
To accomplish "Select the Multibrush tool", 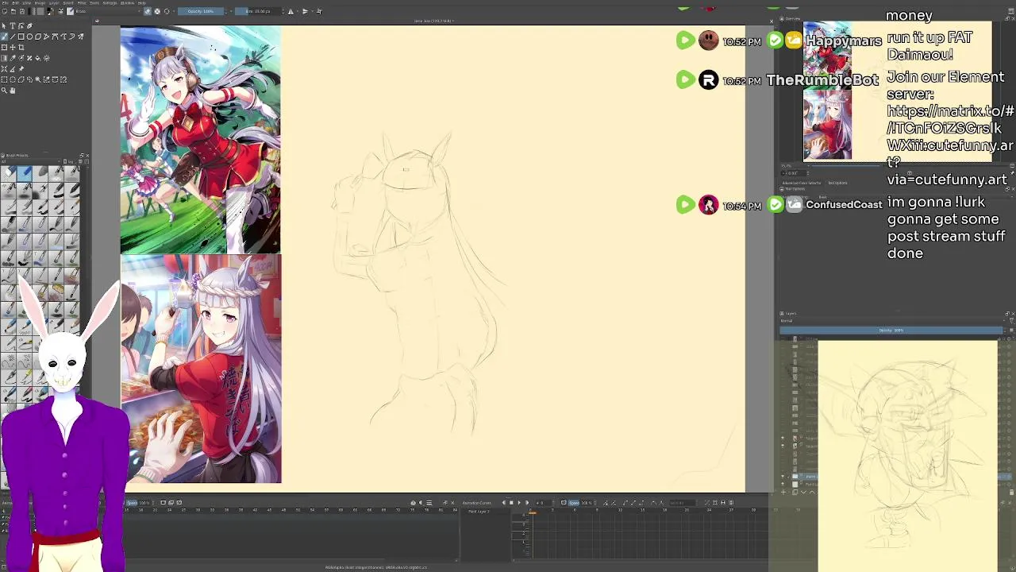I will click(x=80, y=37).
